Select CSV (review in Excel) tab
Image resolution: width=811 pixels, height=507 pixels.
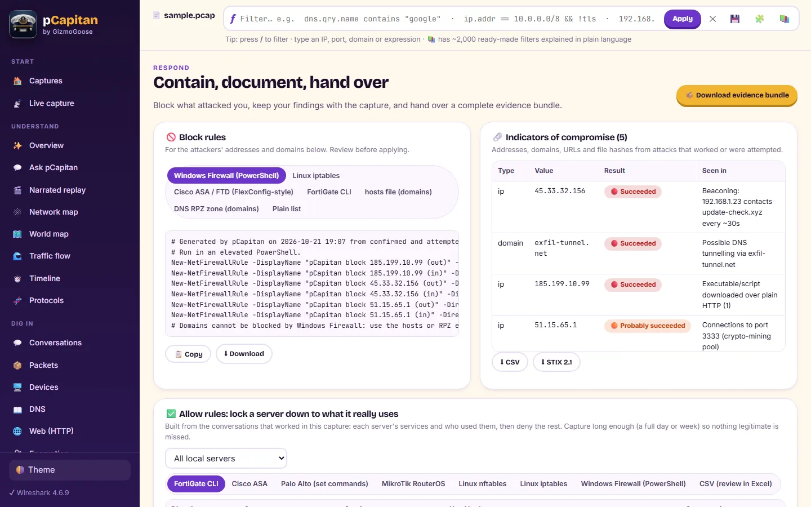pyautogui.click(x=736, y=484)
